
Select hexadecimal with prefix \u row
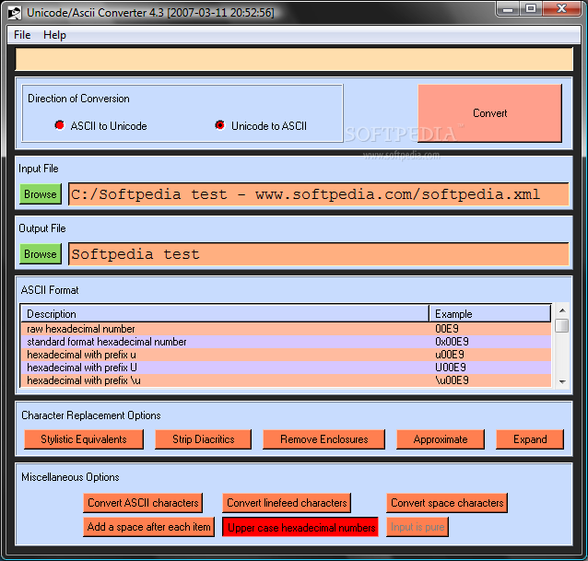click(x=286, y=380)
